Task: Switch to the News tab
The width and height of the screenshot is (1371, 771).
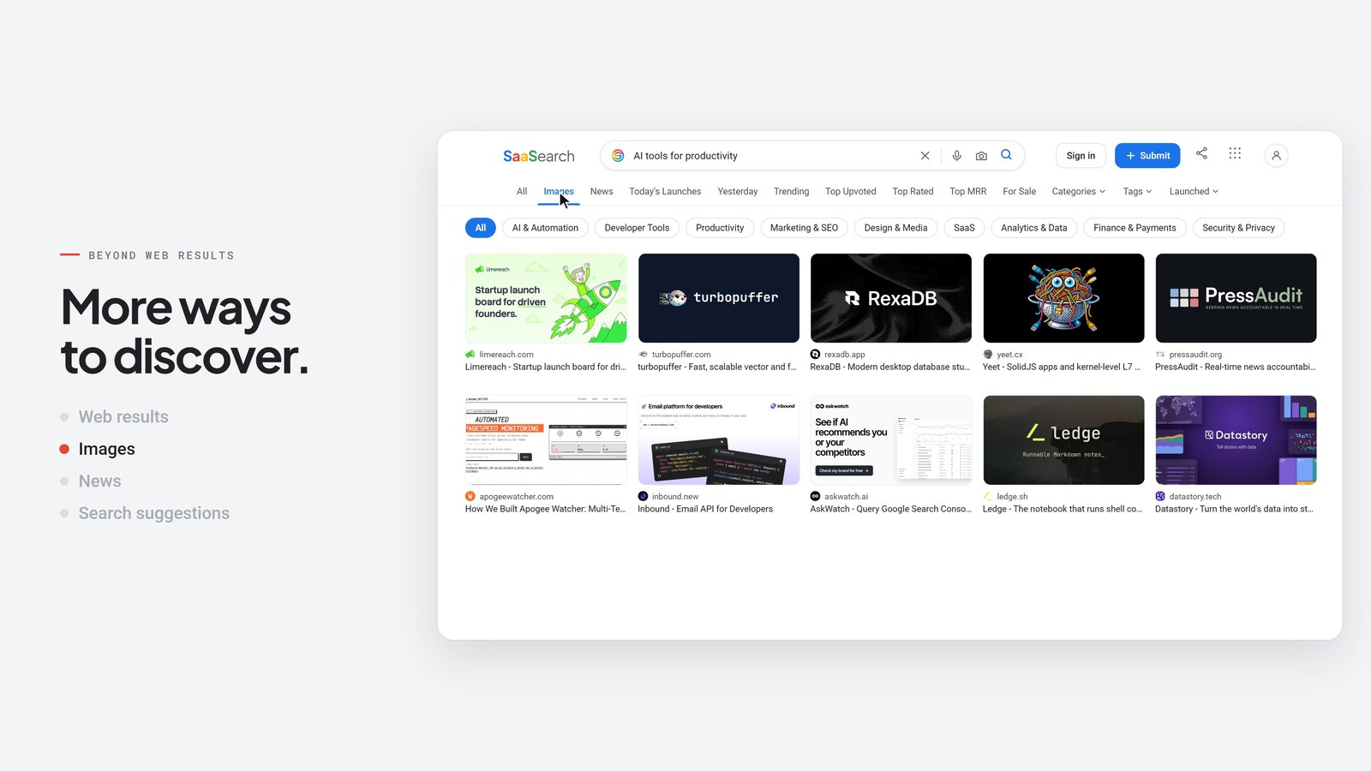Action: (602, 191)
